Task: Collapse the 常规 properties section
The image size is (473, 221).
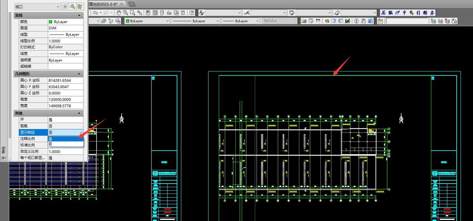Action: [x=79, y=15]
